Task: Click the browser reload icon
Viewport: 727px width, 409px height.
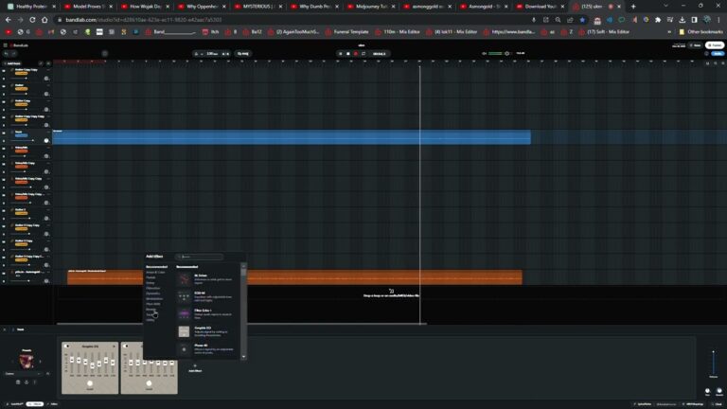Action: (32, 20)
